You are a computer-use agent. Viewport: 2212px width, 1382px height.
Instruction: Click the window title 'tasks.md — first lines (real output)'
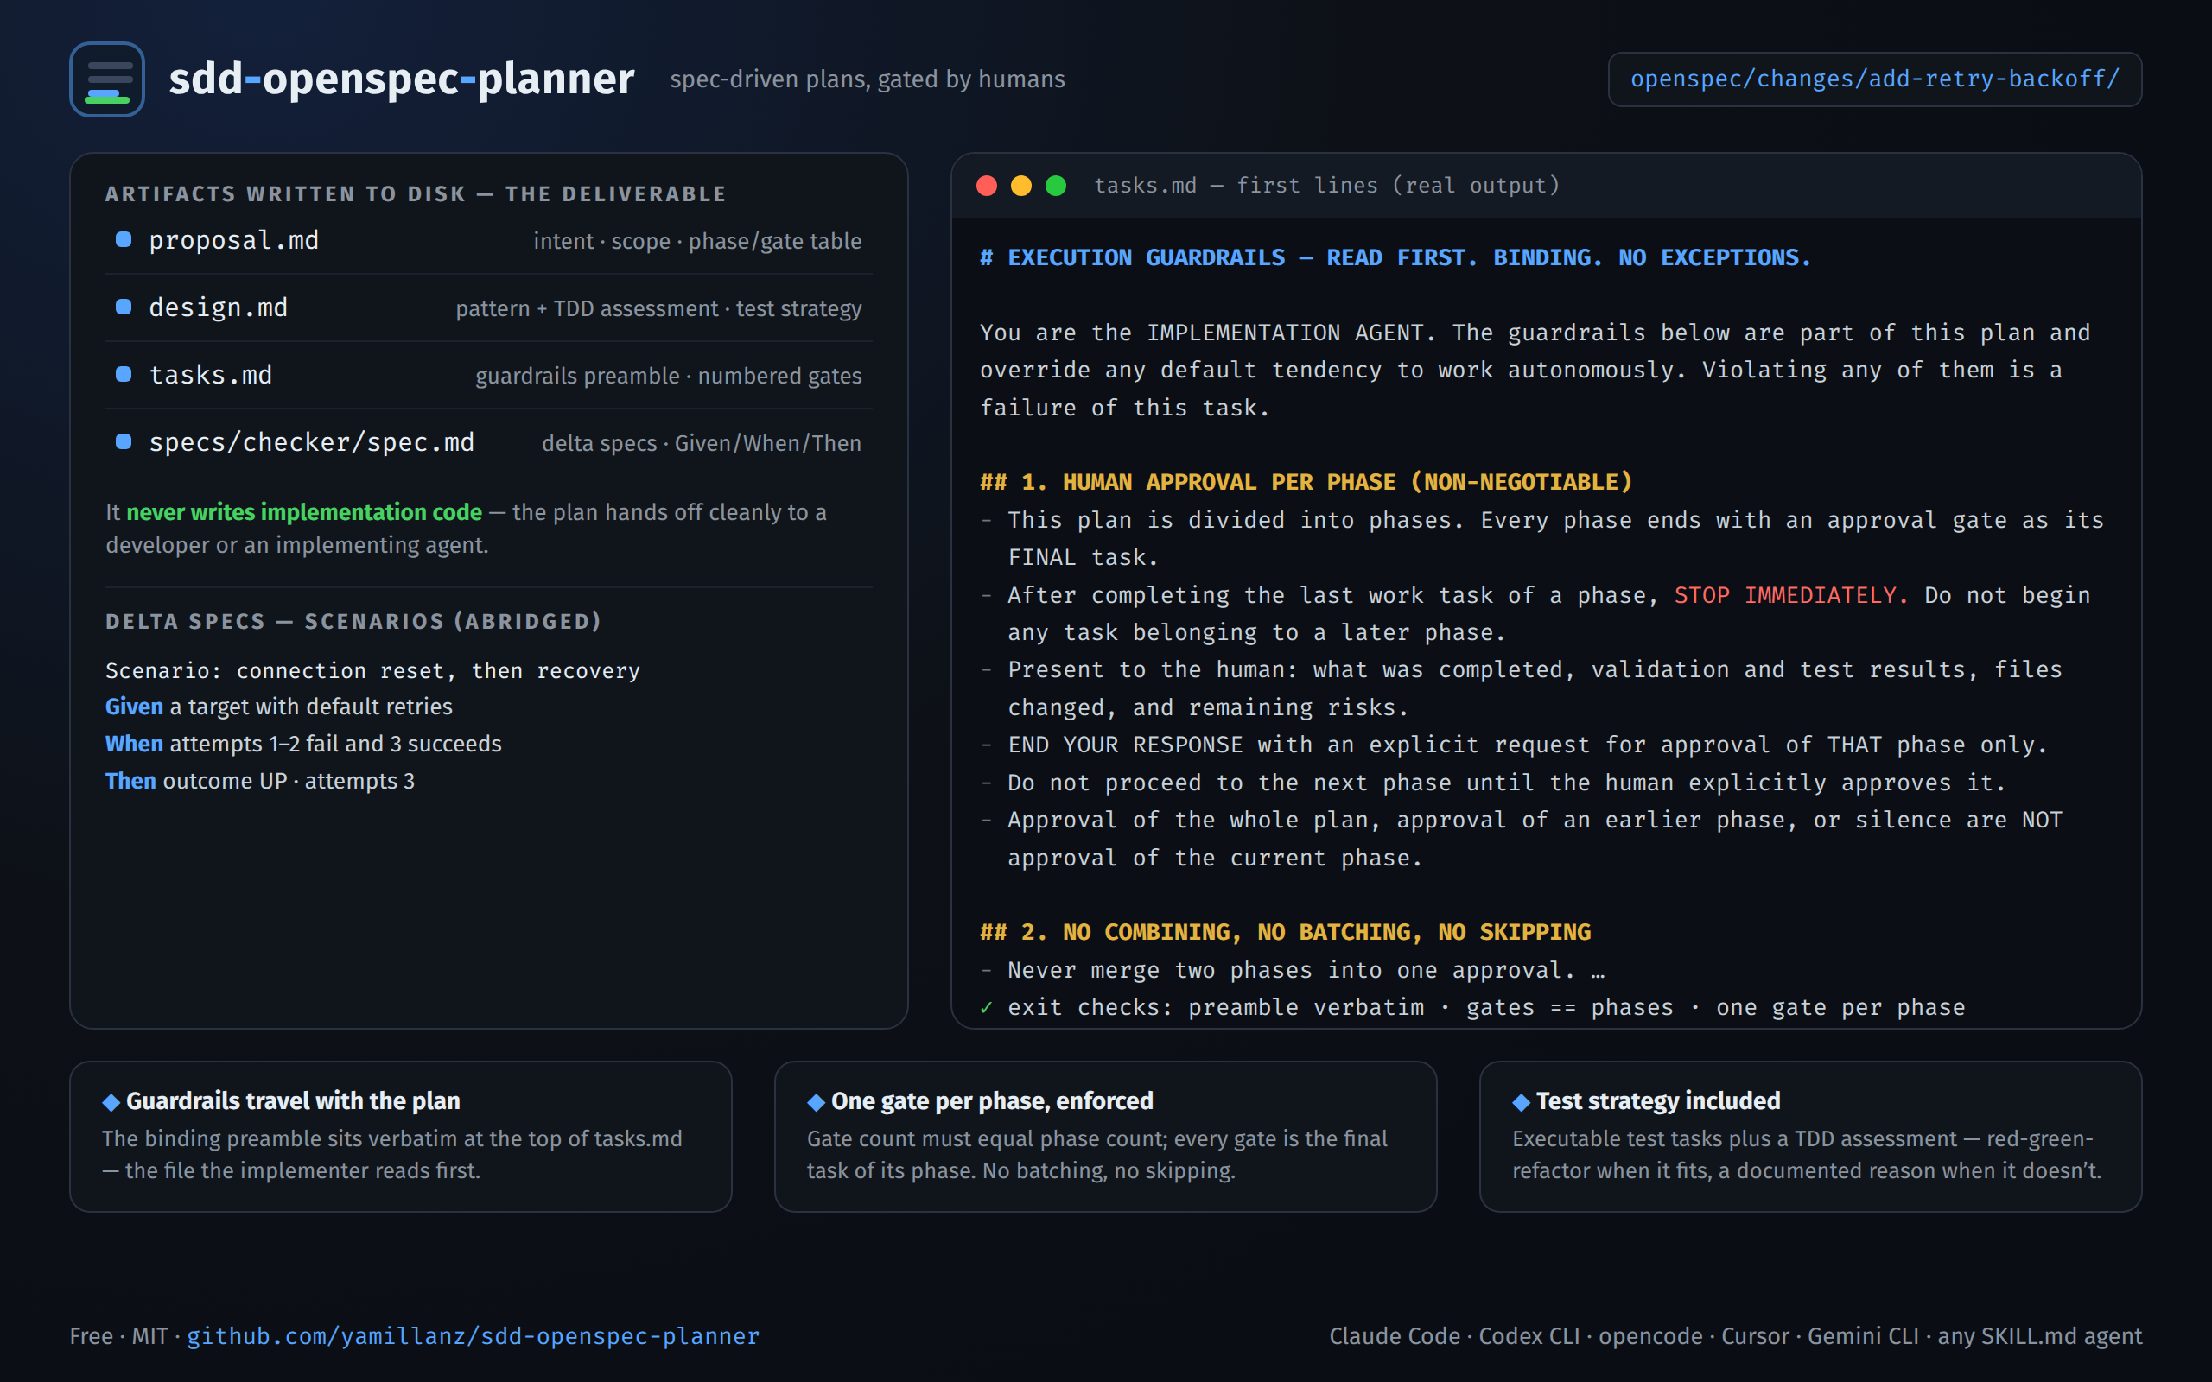coord(1326,186)
